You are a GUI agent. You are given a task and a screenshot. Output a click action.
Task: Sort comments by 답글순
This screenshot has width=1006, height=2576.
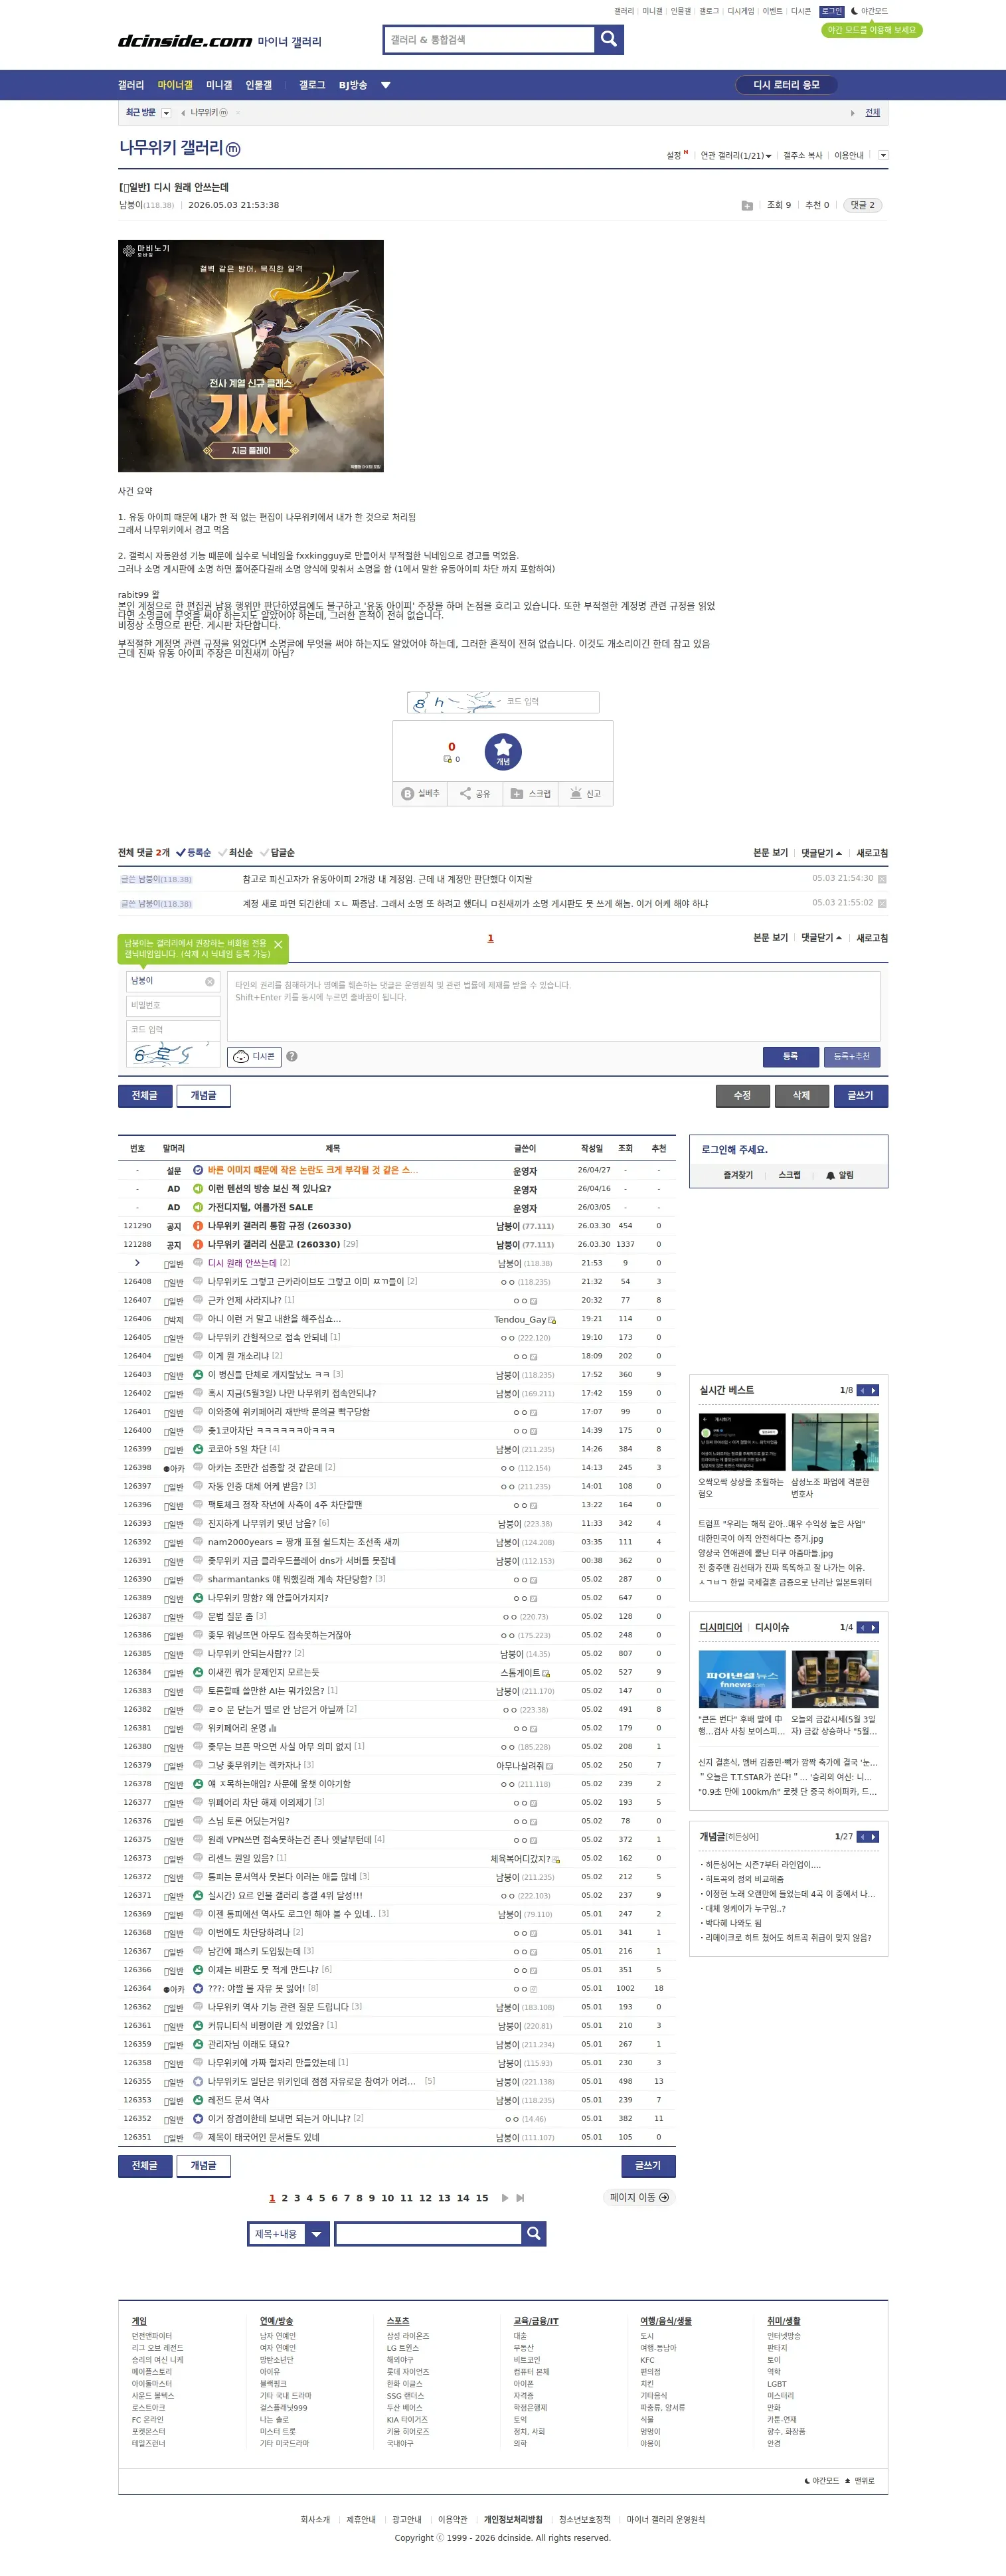[x=277, y=853]
